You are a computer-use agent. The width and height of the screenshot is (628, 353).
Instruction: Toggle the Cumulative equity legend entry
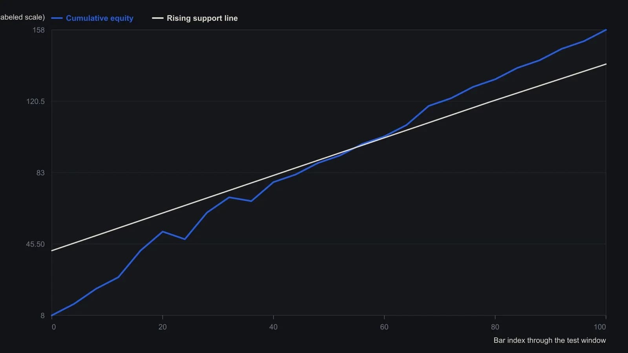tap(92, 18)
